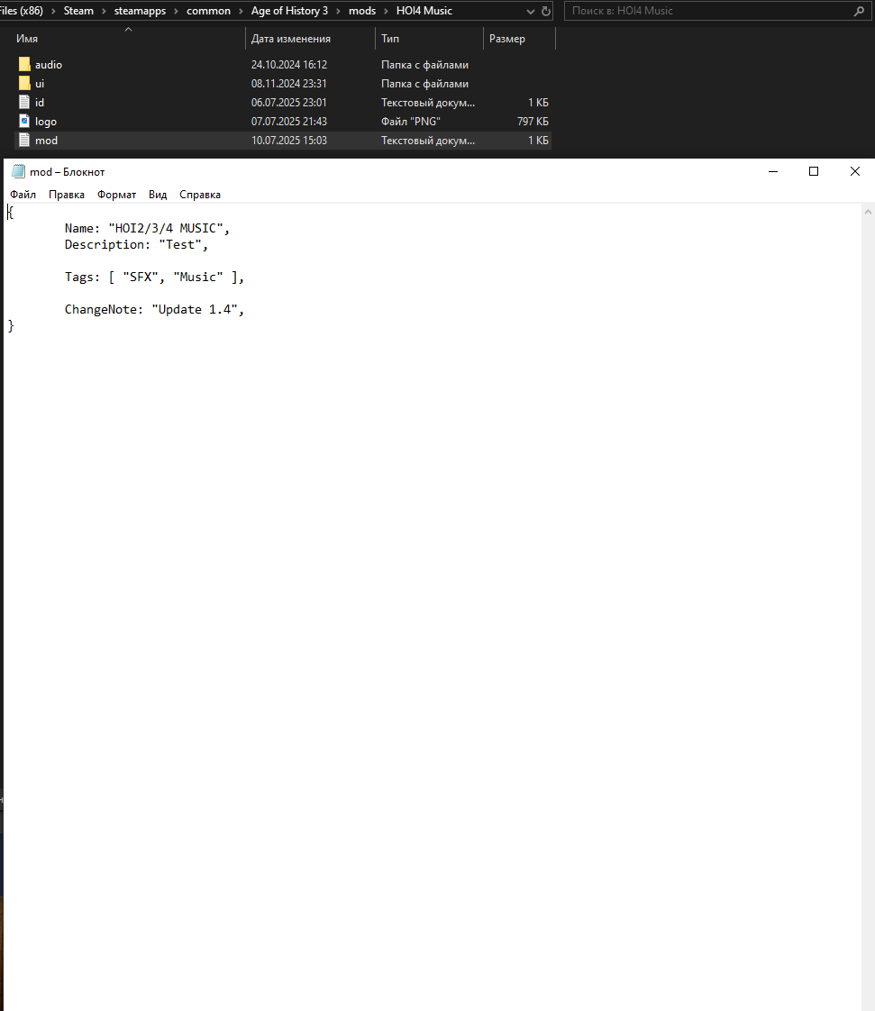Minimize the Notepad window
This screenshot has height=1011, width=875.
pos(773,171)
